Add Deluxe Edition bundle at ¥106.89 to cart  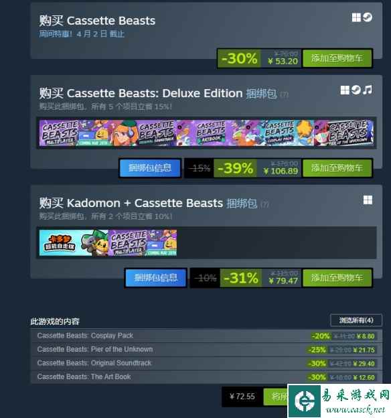pos(337,168)
